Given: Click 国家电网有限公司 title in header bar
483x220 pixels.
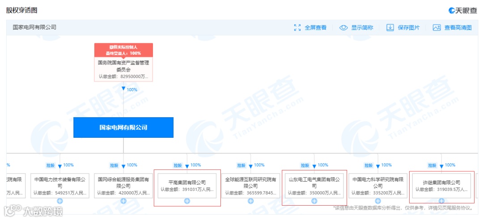Looking at the screenshot, I should click(34, 27).
